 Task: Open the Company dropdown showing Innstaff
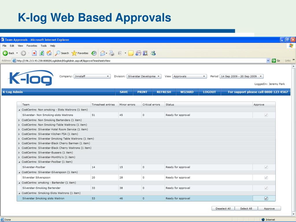point(92,76)
